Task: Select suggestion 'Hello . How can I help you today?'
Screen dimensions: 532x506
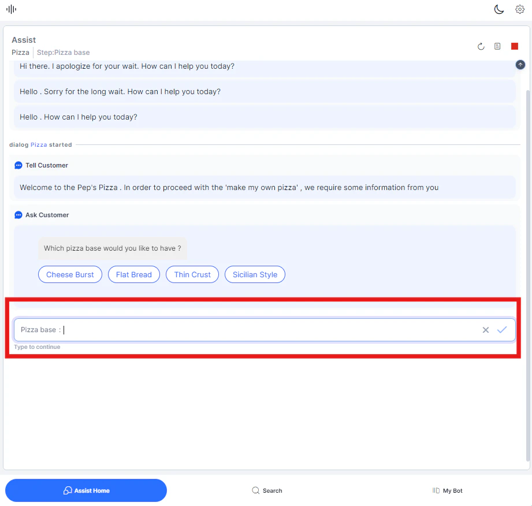Action: pos(265,117)
